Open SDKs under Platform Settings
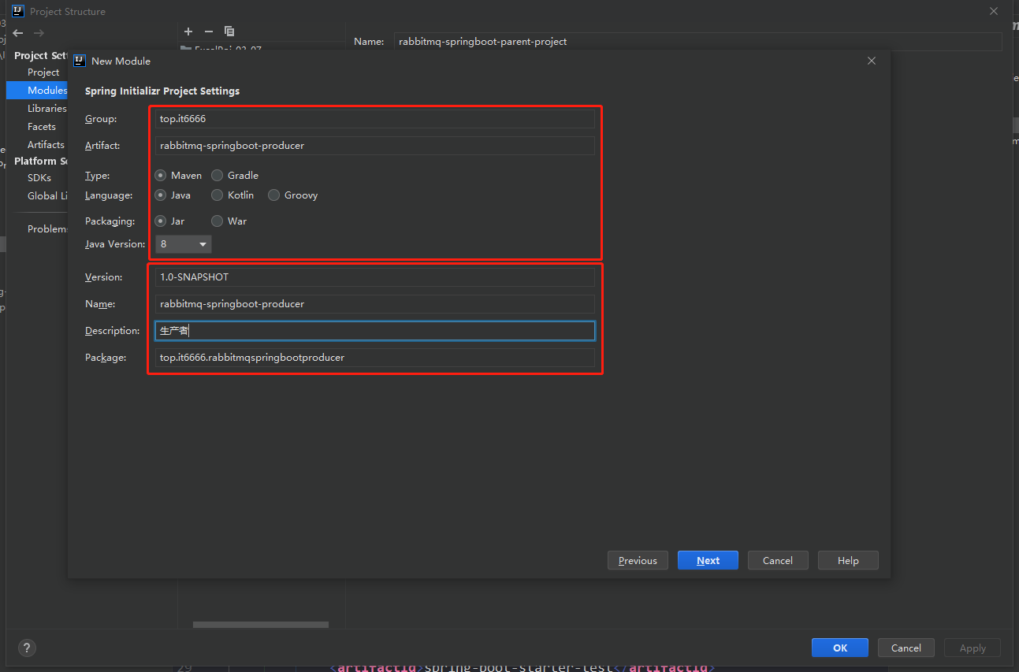1019x672 pixels. (x=39, y=178)
